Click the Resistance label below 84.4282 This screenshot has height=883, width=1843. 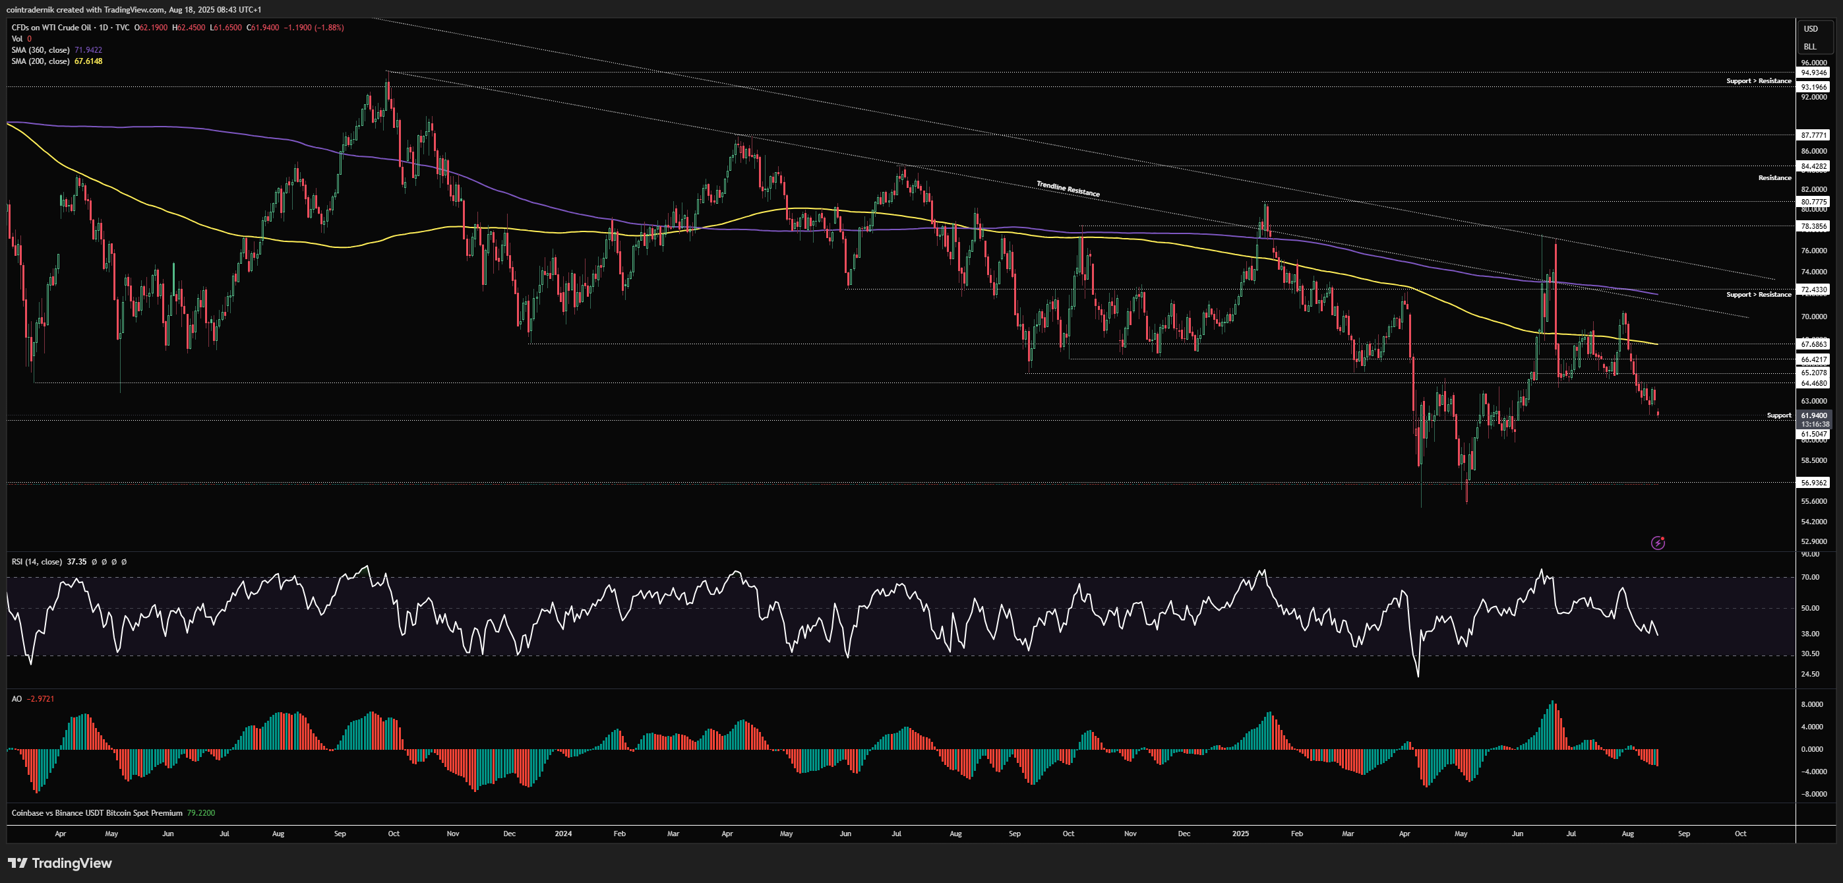1774,178
